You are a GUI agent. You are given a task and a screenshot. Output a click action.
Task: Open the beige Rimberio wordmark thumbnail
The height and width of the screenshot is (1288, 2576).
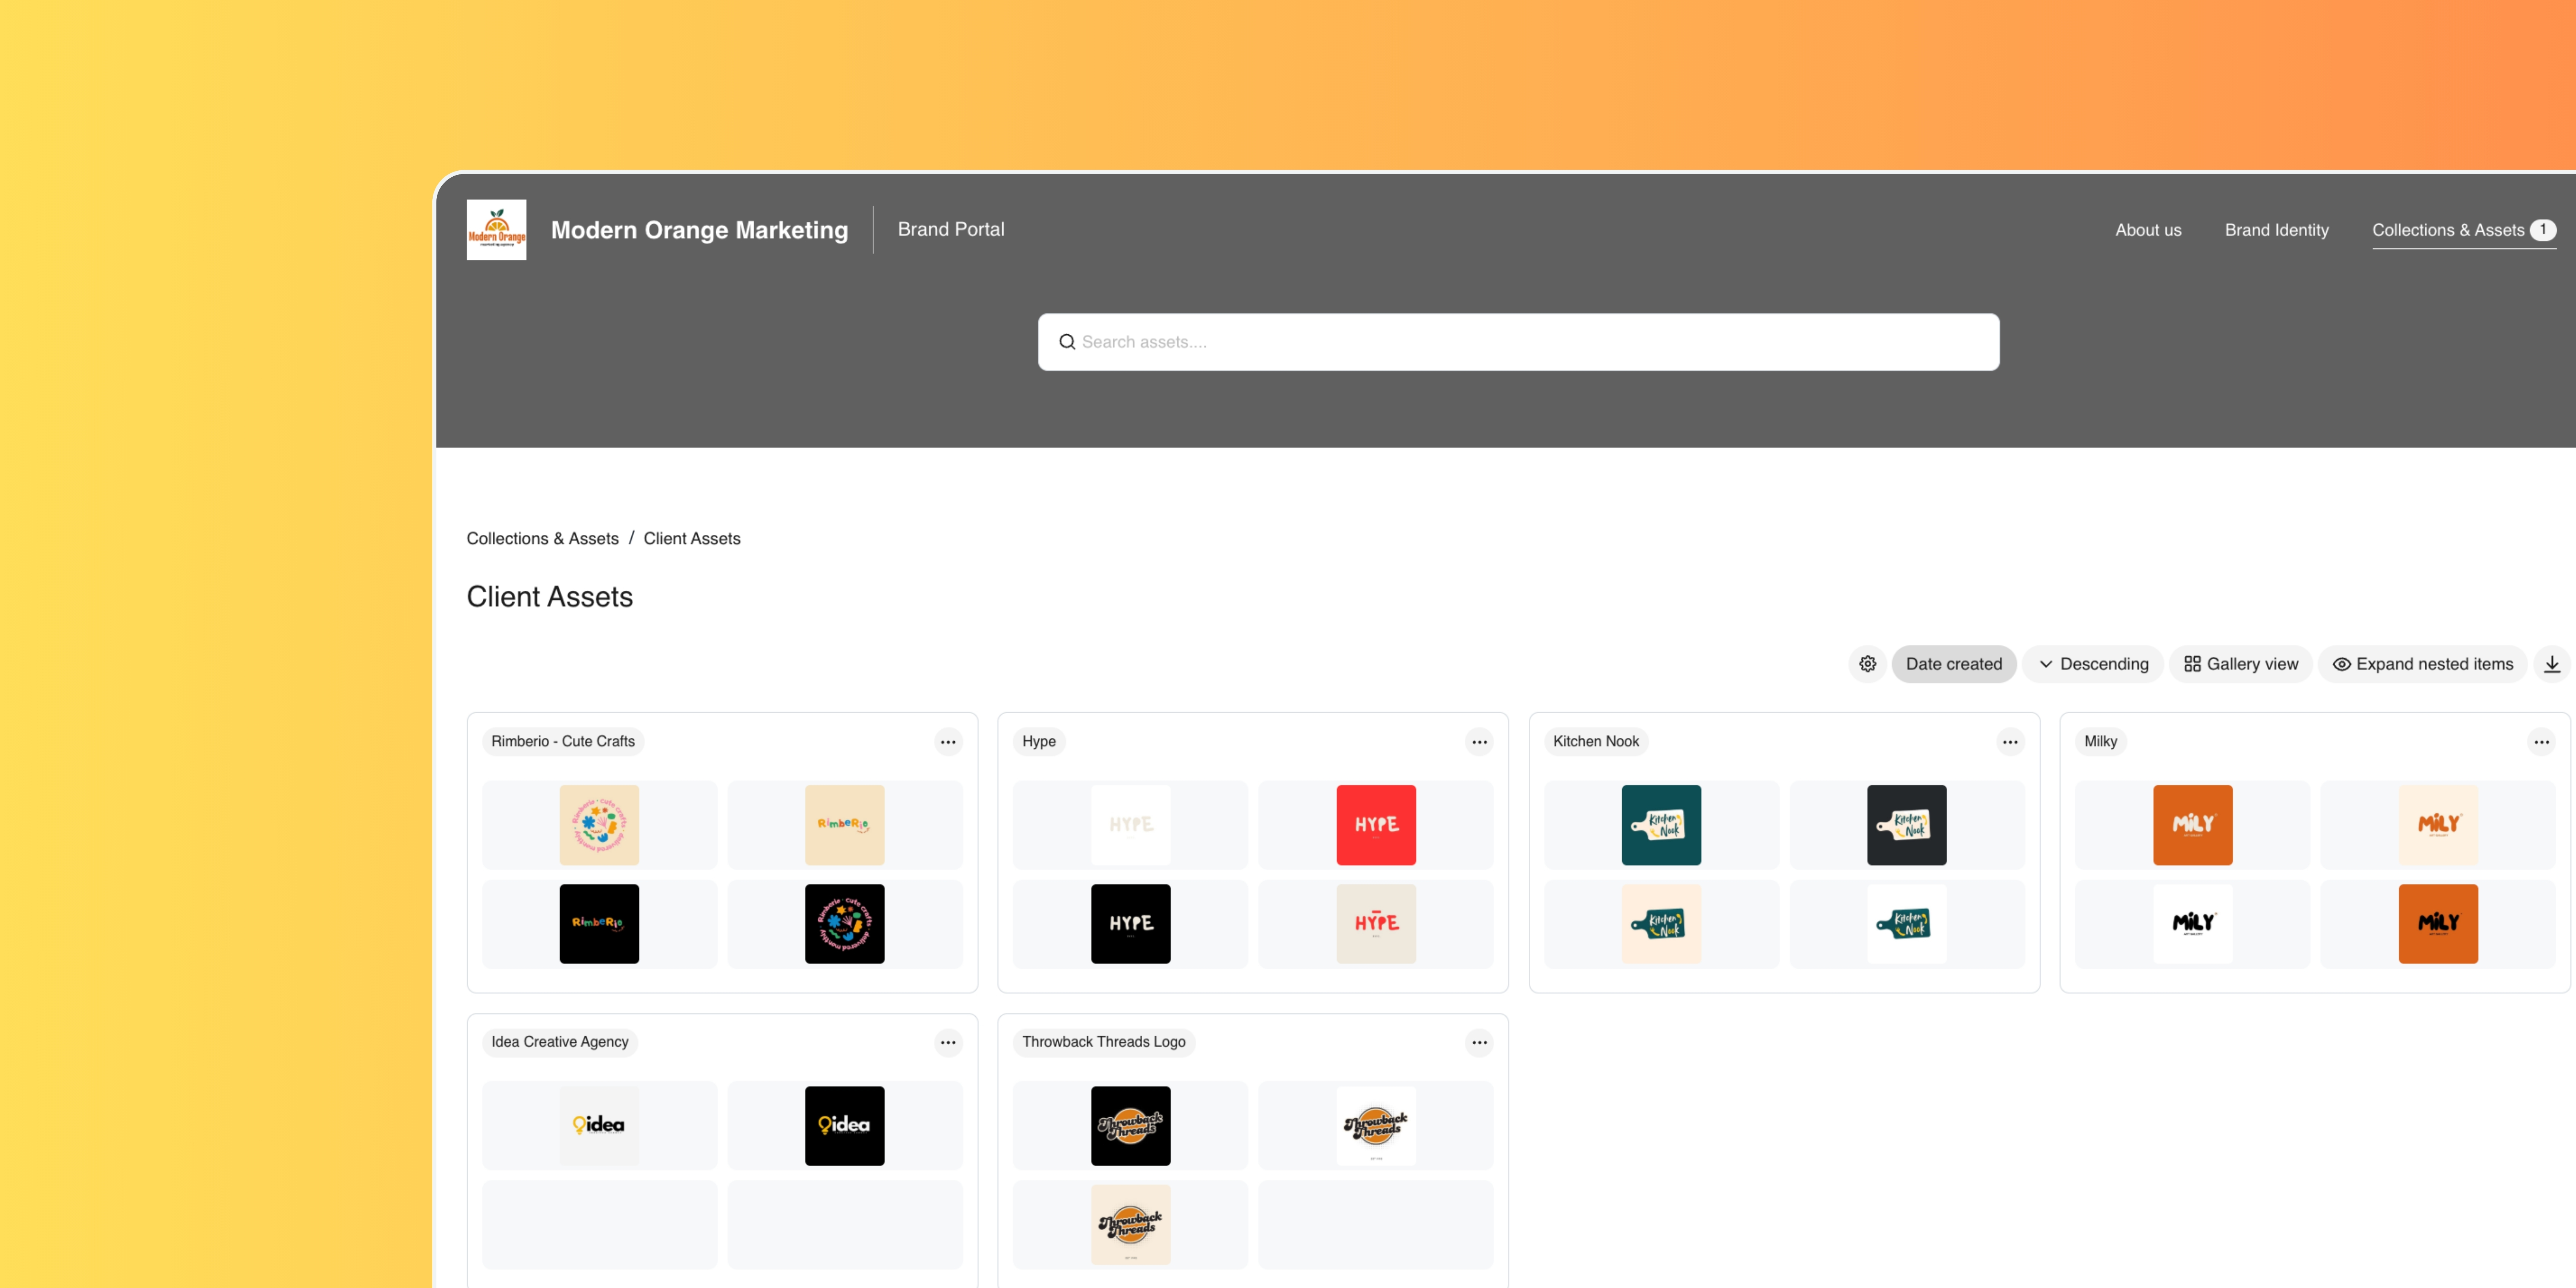point(844,825)
